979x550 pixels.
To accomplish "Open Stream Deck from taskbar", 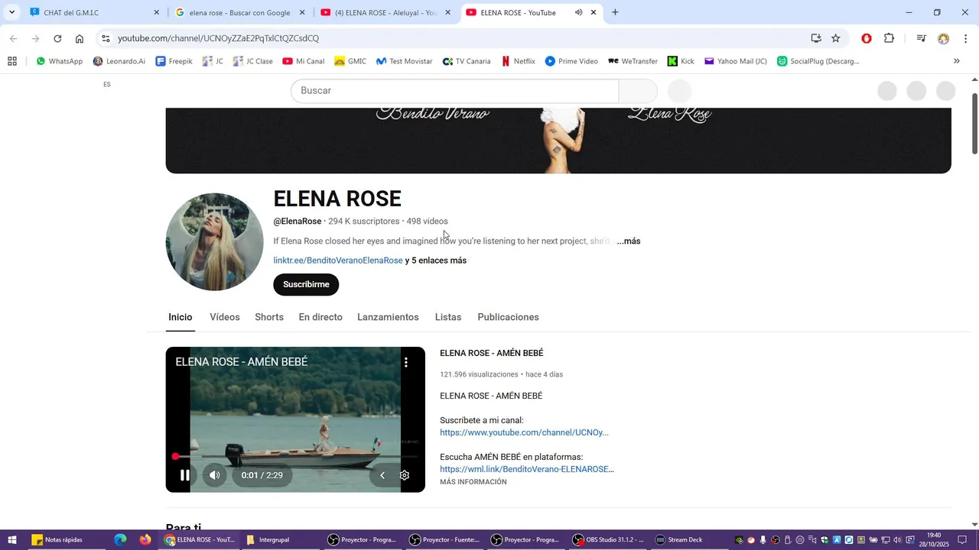I will tap(680, 540).
